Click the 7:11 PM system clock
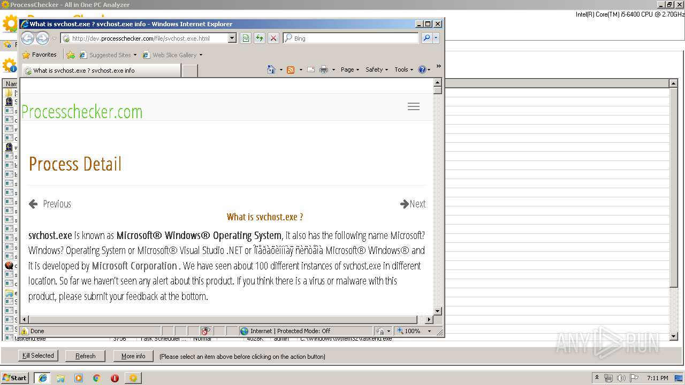This screenshot has height=385, width=685. click(x=658, y=378)
